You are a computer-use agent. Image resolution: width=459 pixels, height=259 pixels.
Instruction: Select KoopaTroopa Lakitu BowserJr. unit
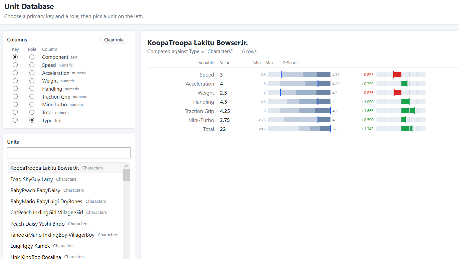[x=65, y=168]
